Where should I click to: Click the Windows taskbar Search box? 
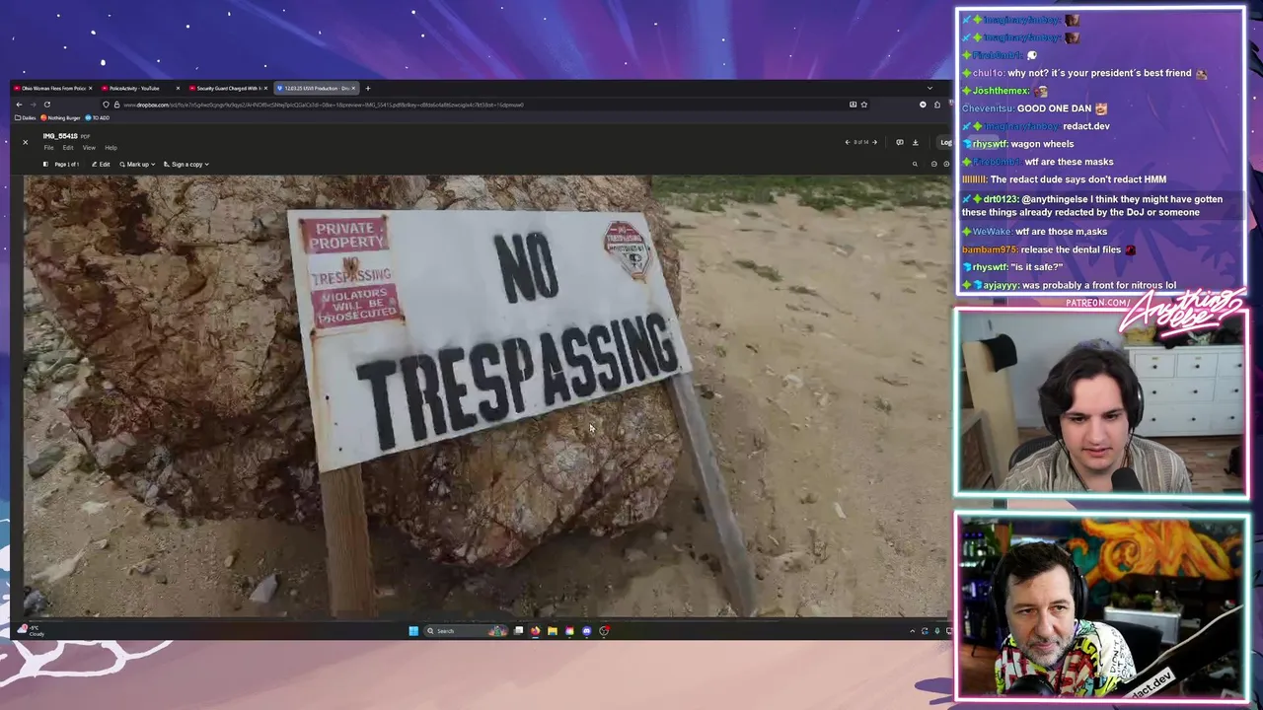pos(466,631)
